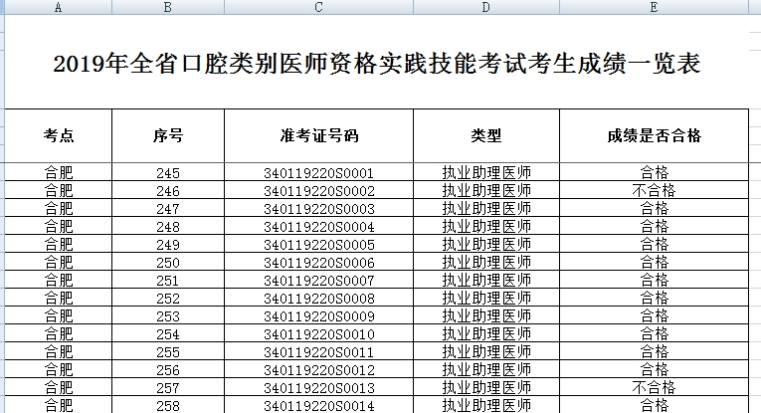This screenshot has width=761, height=413.
Task: Select exam number 340119220S0012 cell
Action: click(x=318, y=370)
